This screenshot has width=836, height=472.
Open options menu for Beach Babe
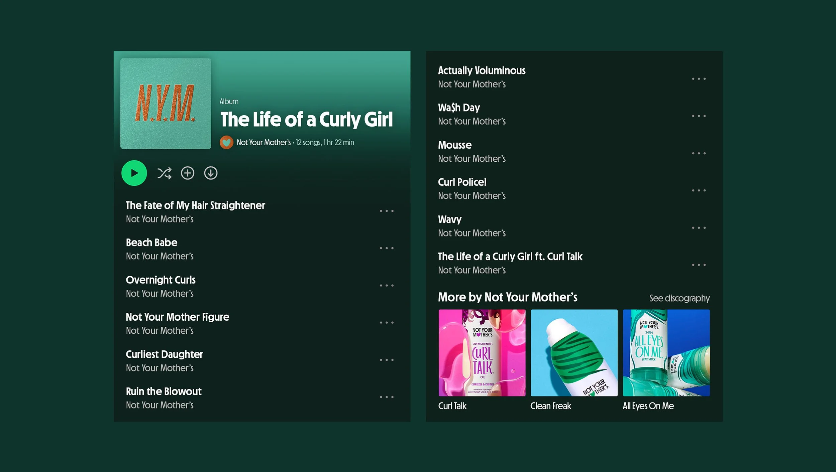pyautogui.click(x=386, y=248)
